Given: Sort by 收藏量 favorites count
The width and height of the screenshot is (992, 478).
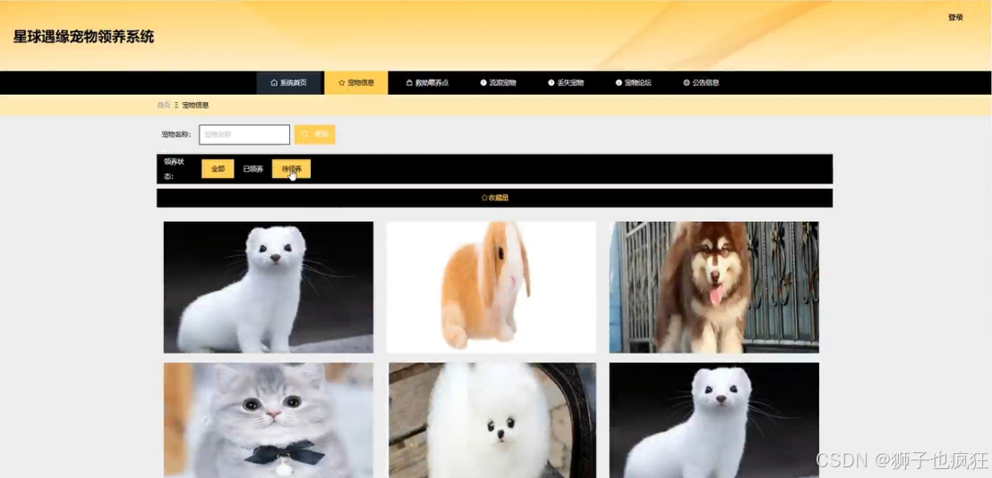Looking at the screenshot, I should click(495, 198).
